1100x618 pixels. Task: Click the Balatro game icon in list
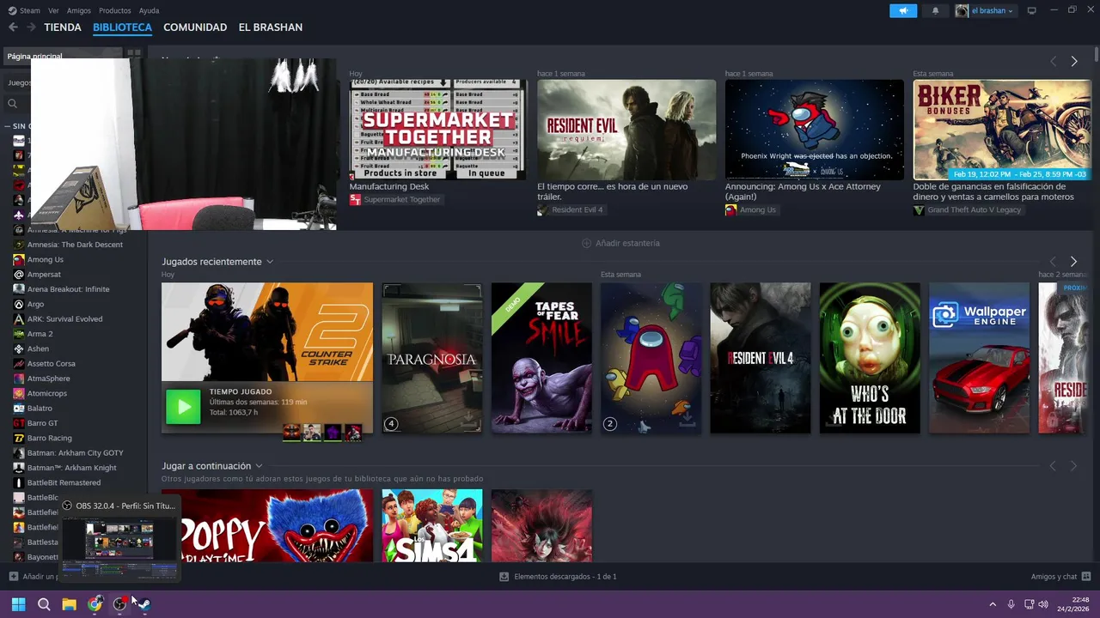(x=19, y=408)
